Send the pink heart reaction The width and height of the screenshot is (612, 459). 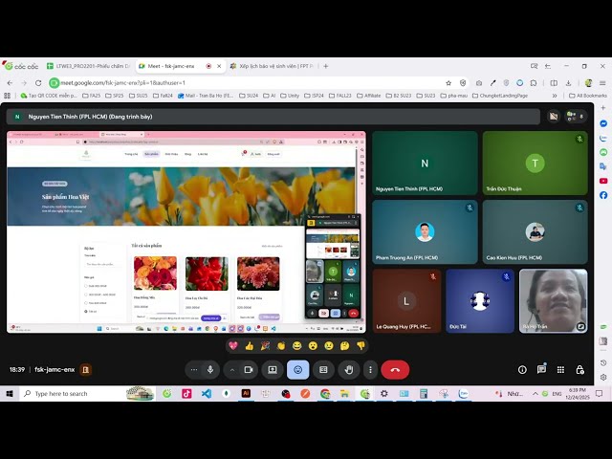point(233,345)
